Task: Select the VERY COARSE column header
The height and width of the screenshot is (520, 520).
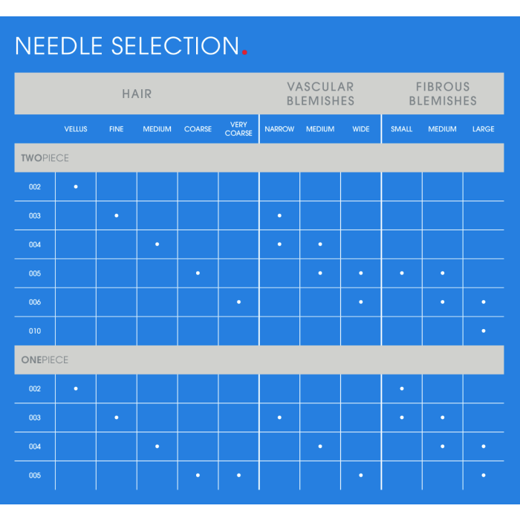Action: coord(238,129)
